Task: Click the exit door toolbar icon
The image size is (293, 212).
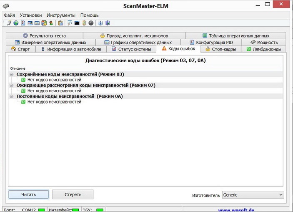Action: [x=108, y=23]
